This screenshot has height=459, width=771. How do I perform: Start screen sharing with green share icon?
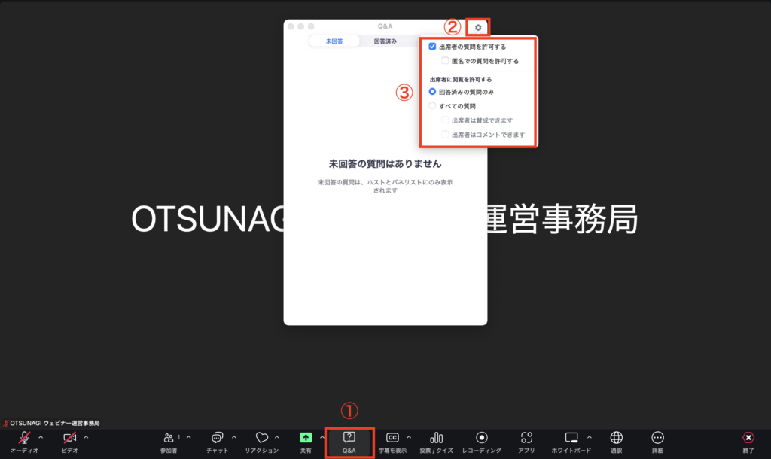pos(306,438)
